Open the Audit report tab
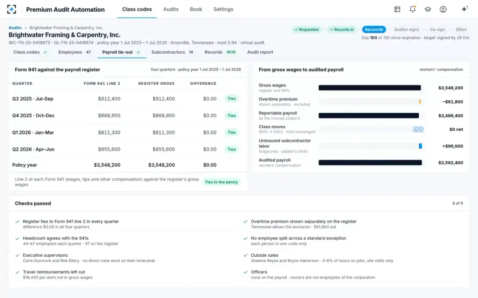Screen dimensions: 478x298 pos(260,52)
